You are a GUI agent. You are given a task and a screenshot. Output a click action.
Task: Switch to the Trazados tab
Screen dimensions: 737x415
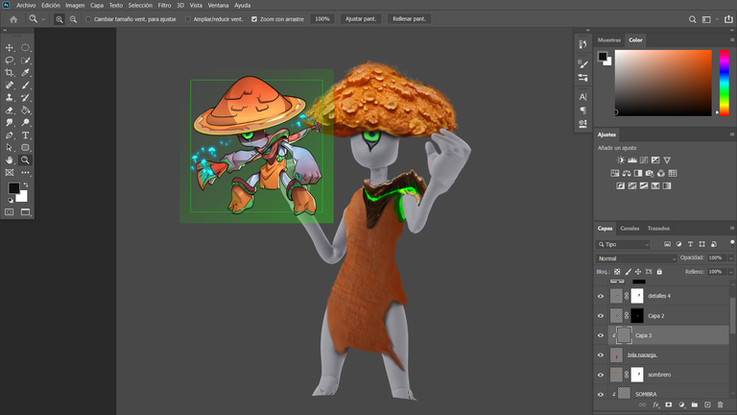(658, 229)
